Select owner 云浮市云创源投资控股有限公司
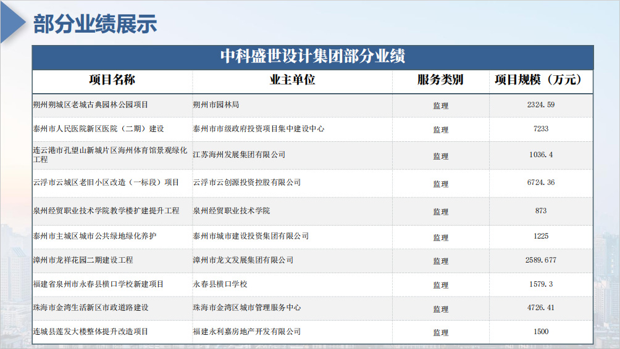The width and height of the screenshot is (620, 349). [x=247, y=183]
